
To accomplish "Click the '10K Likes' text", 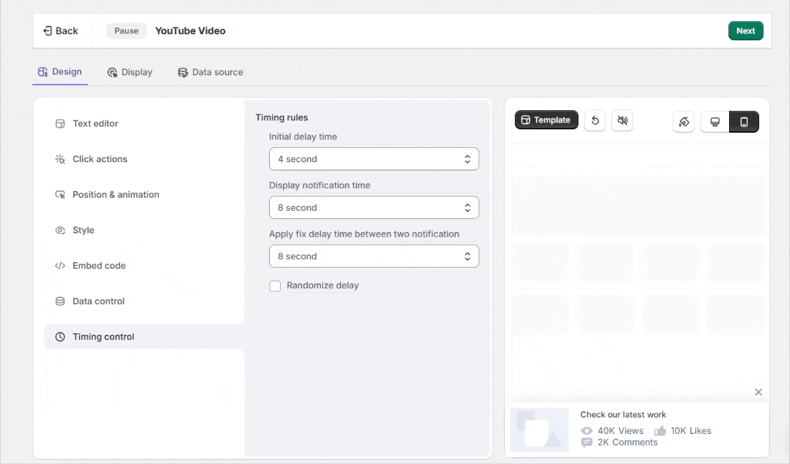I will (691, 430).
